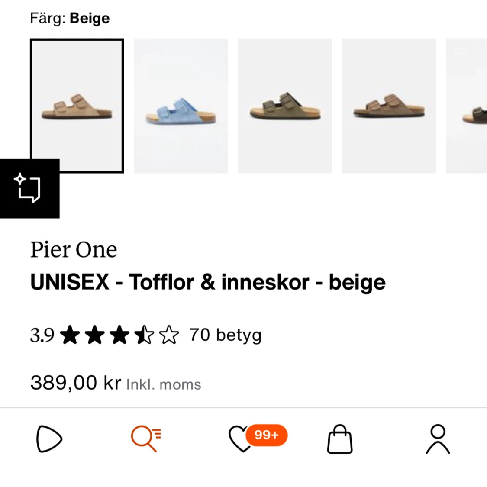Tap the product title UNISEX Tofflor & inneskor
The height and width of the screenshot is (487, 487).
[208, 282]
